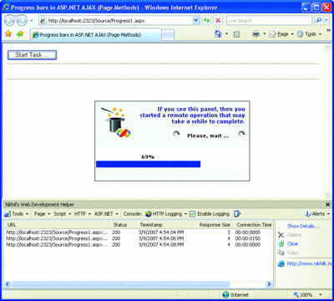
Task: Click the Show Details... link
Action: point(303,226)
